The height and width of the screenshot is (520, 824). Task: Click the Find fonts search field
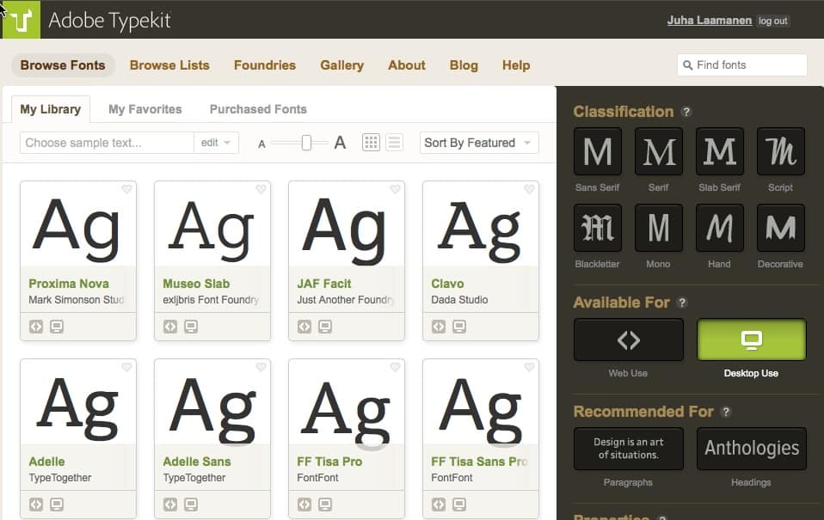[x=742, y=65]
